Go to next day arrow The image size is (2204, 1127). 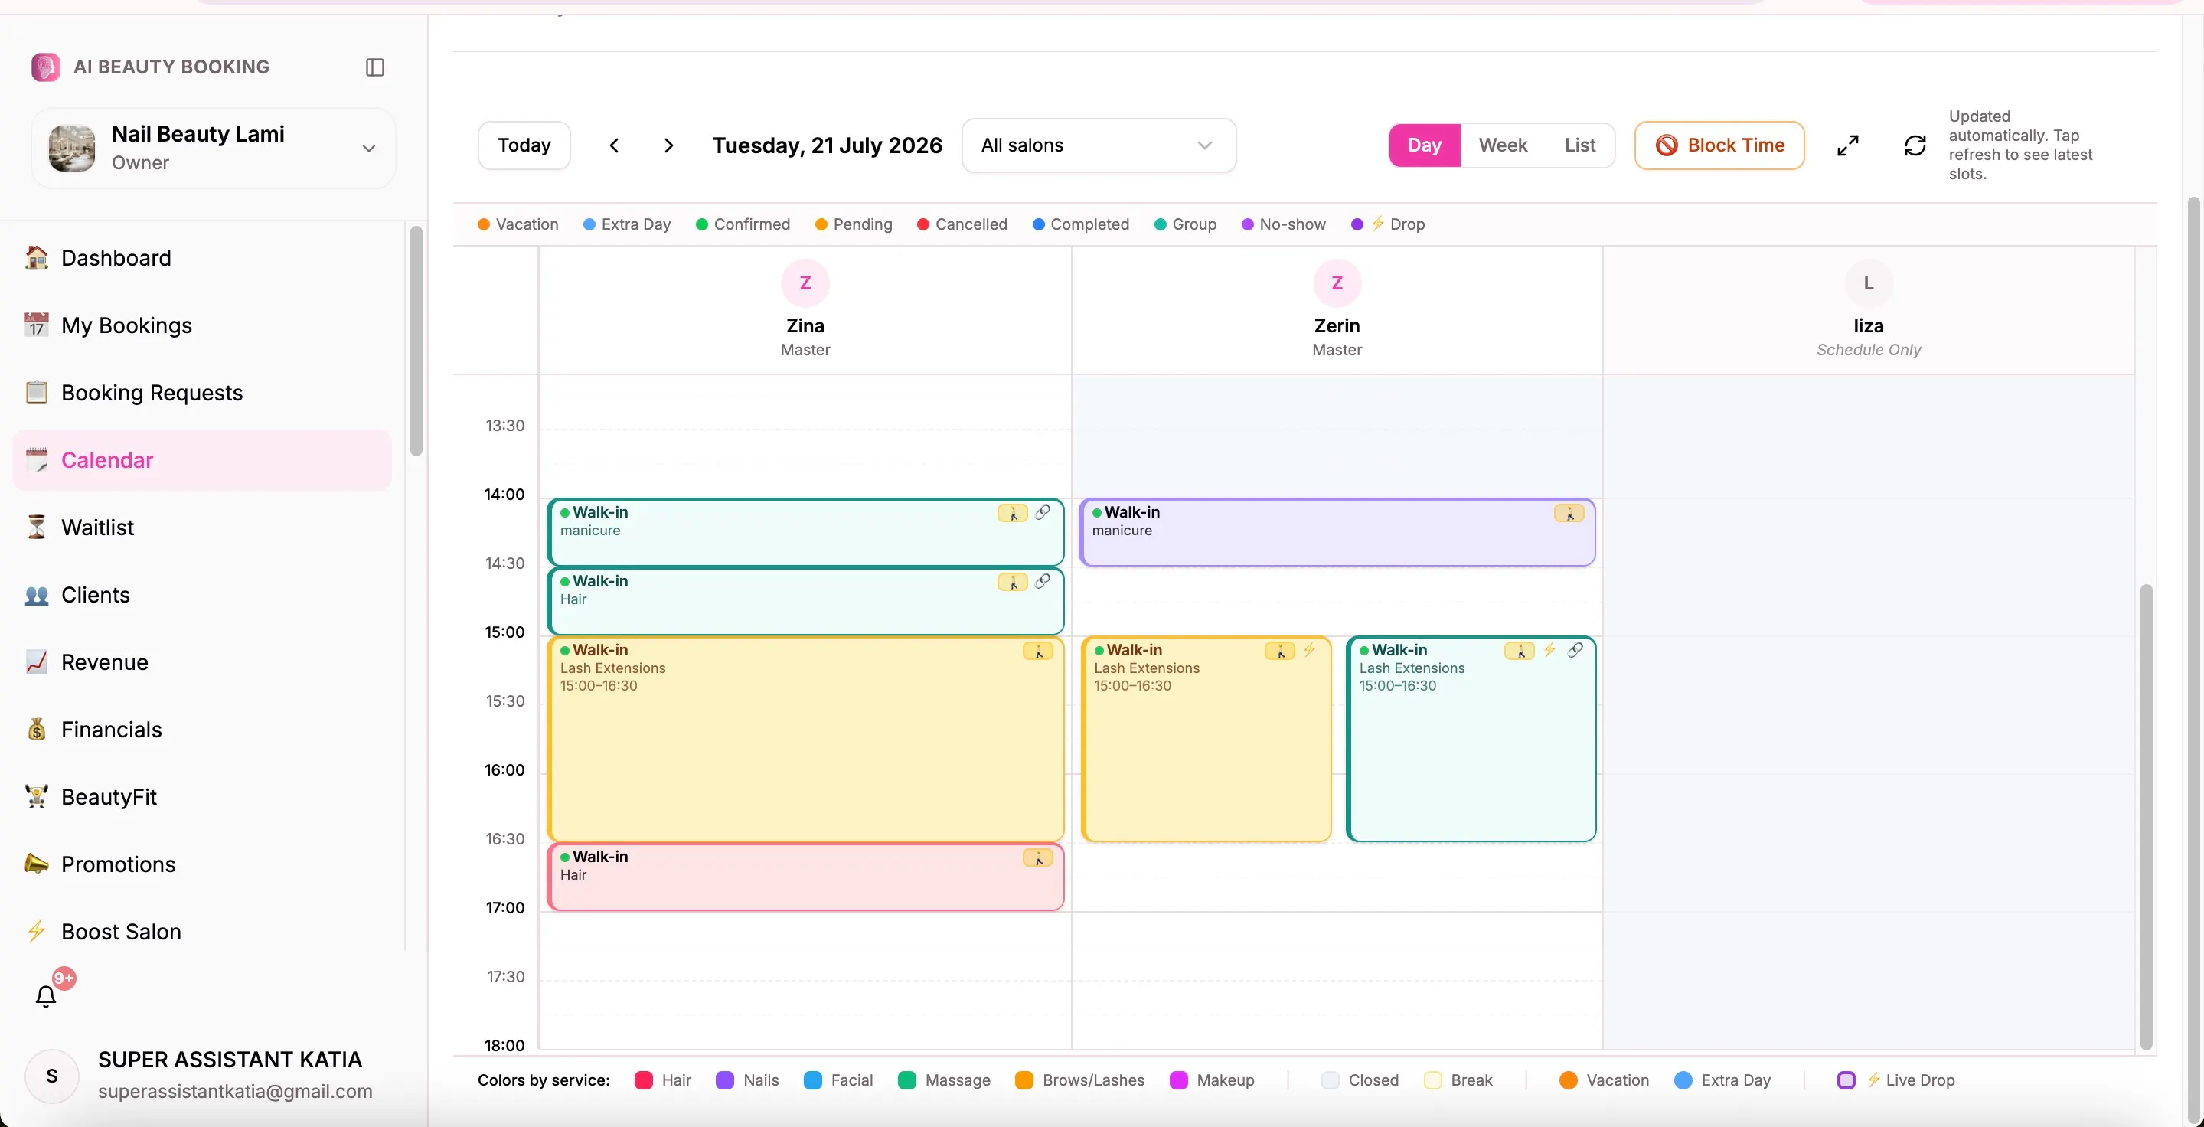point(669,145)
